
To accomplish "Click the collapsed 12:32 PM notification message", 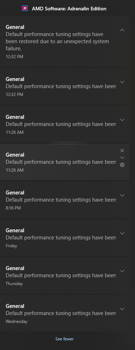I will pos(61,86).
